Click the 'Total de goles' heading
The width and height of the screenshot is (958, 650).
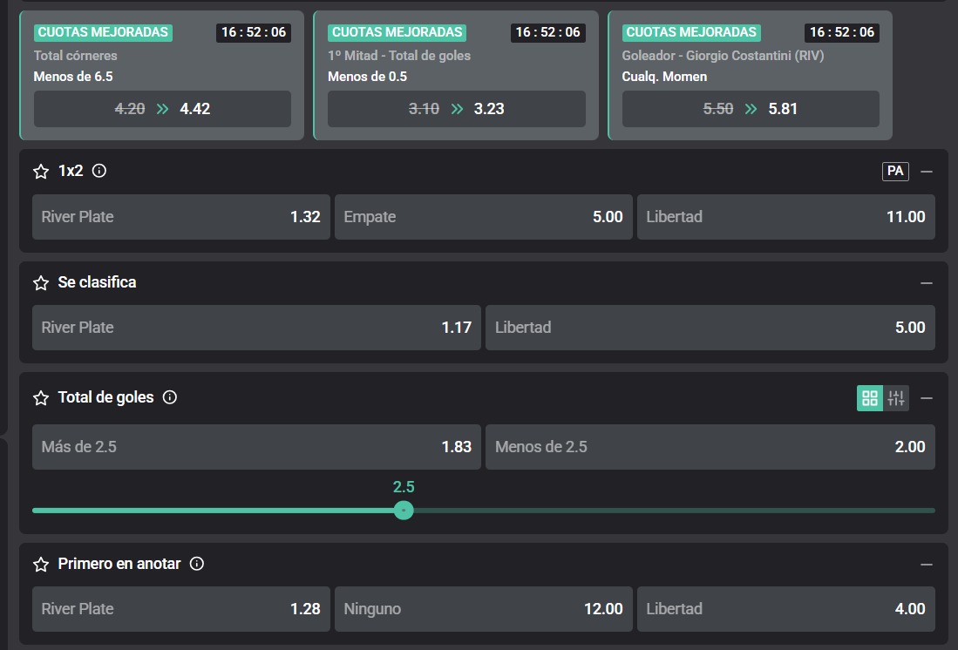click(105, 397)
